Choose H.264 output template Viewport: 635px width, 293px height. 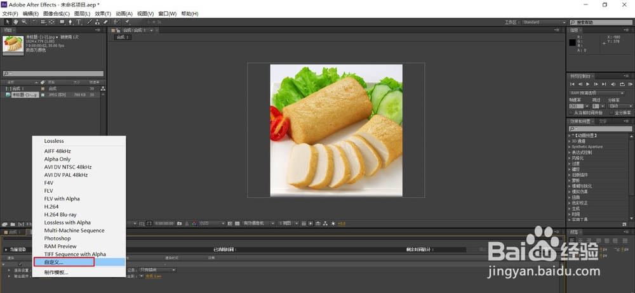[x=79, y=206]
